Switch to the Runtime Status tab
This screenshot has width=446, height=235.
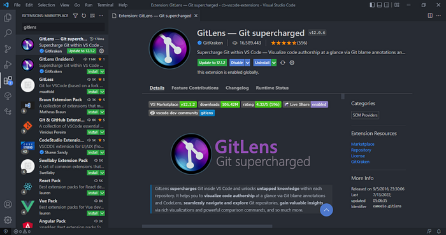coord(272,88)
